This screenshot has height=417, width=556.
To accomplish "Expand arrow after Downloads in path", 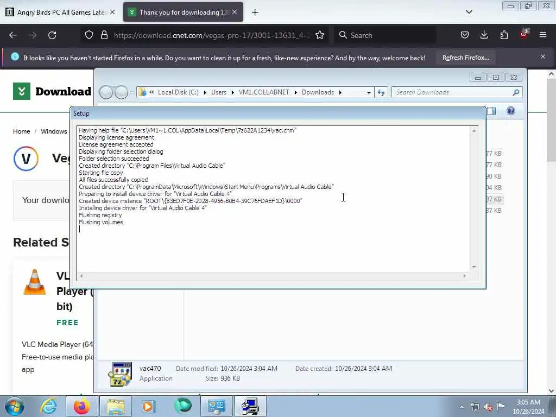I will [x=340, y=92].
